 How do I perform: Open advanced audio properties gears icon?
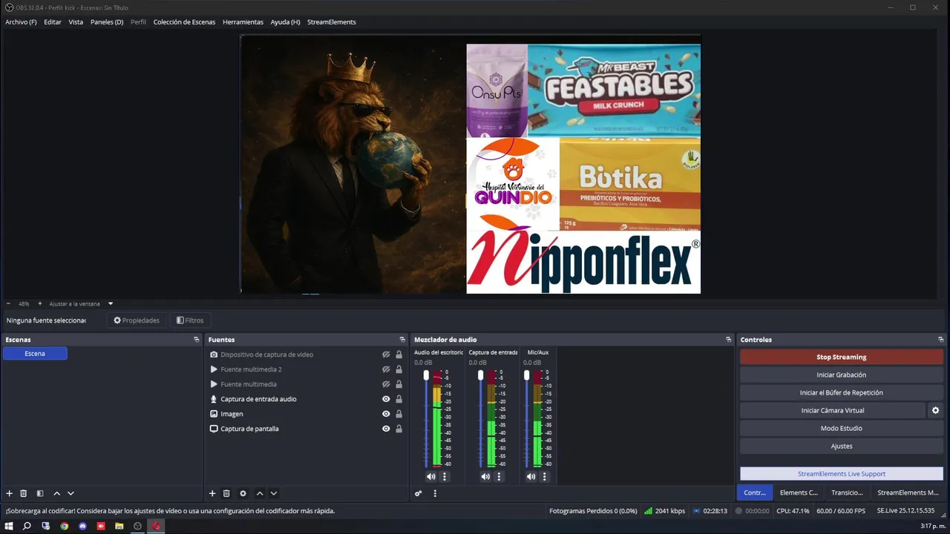pyautogui.click(x=419, y=493)
